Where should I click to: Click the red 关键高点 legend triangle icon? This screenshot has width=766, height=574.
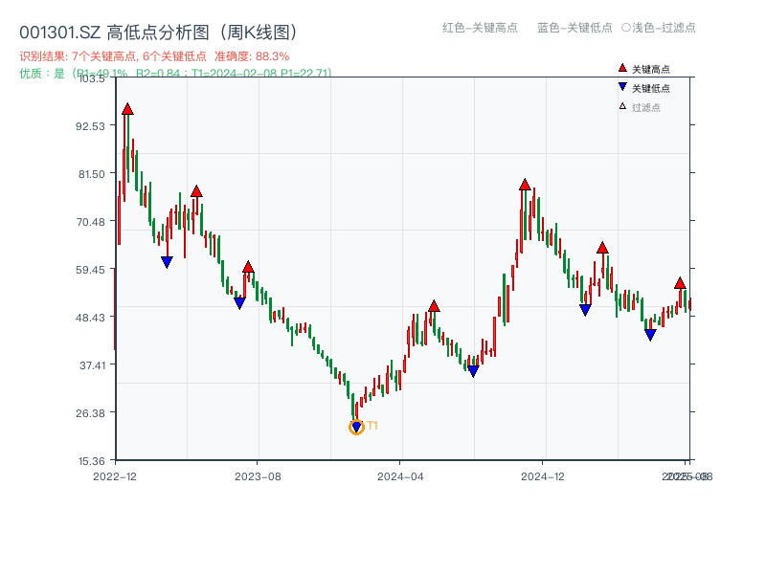click(x=620, y=68)
